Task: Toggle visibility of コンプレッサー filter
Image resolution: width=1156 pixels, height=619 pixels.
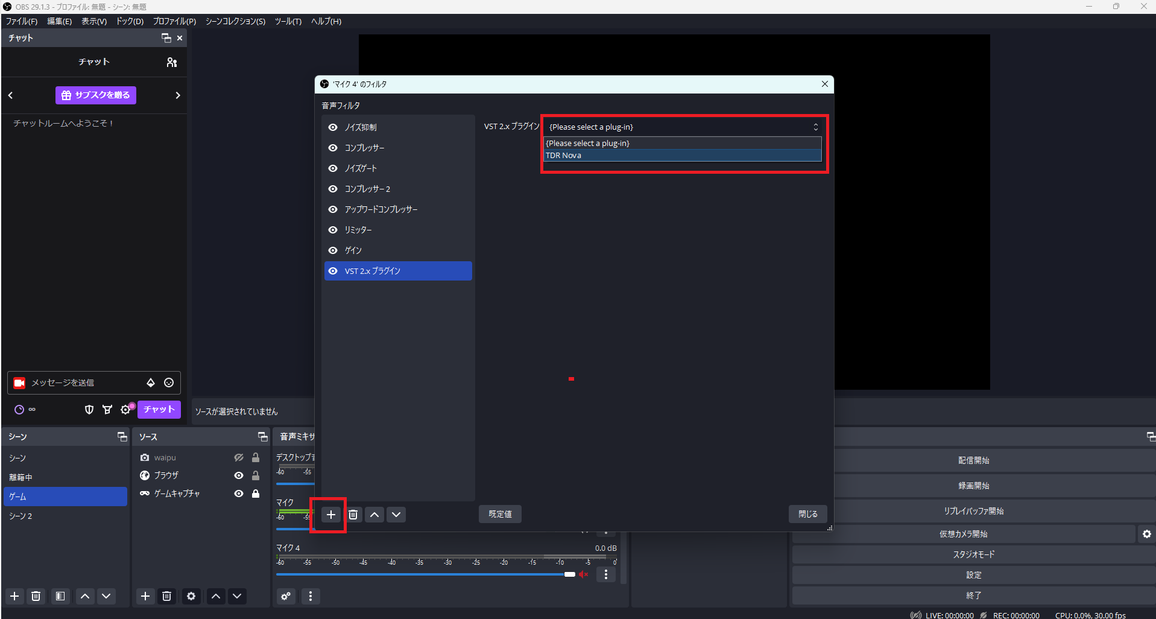Action: pos(333,148)
